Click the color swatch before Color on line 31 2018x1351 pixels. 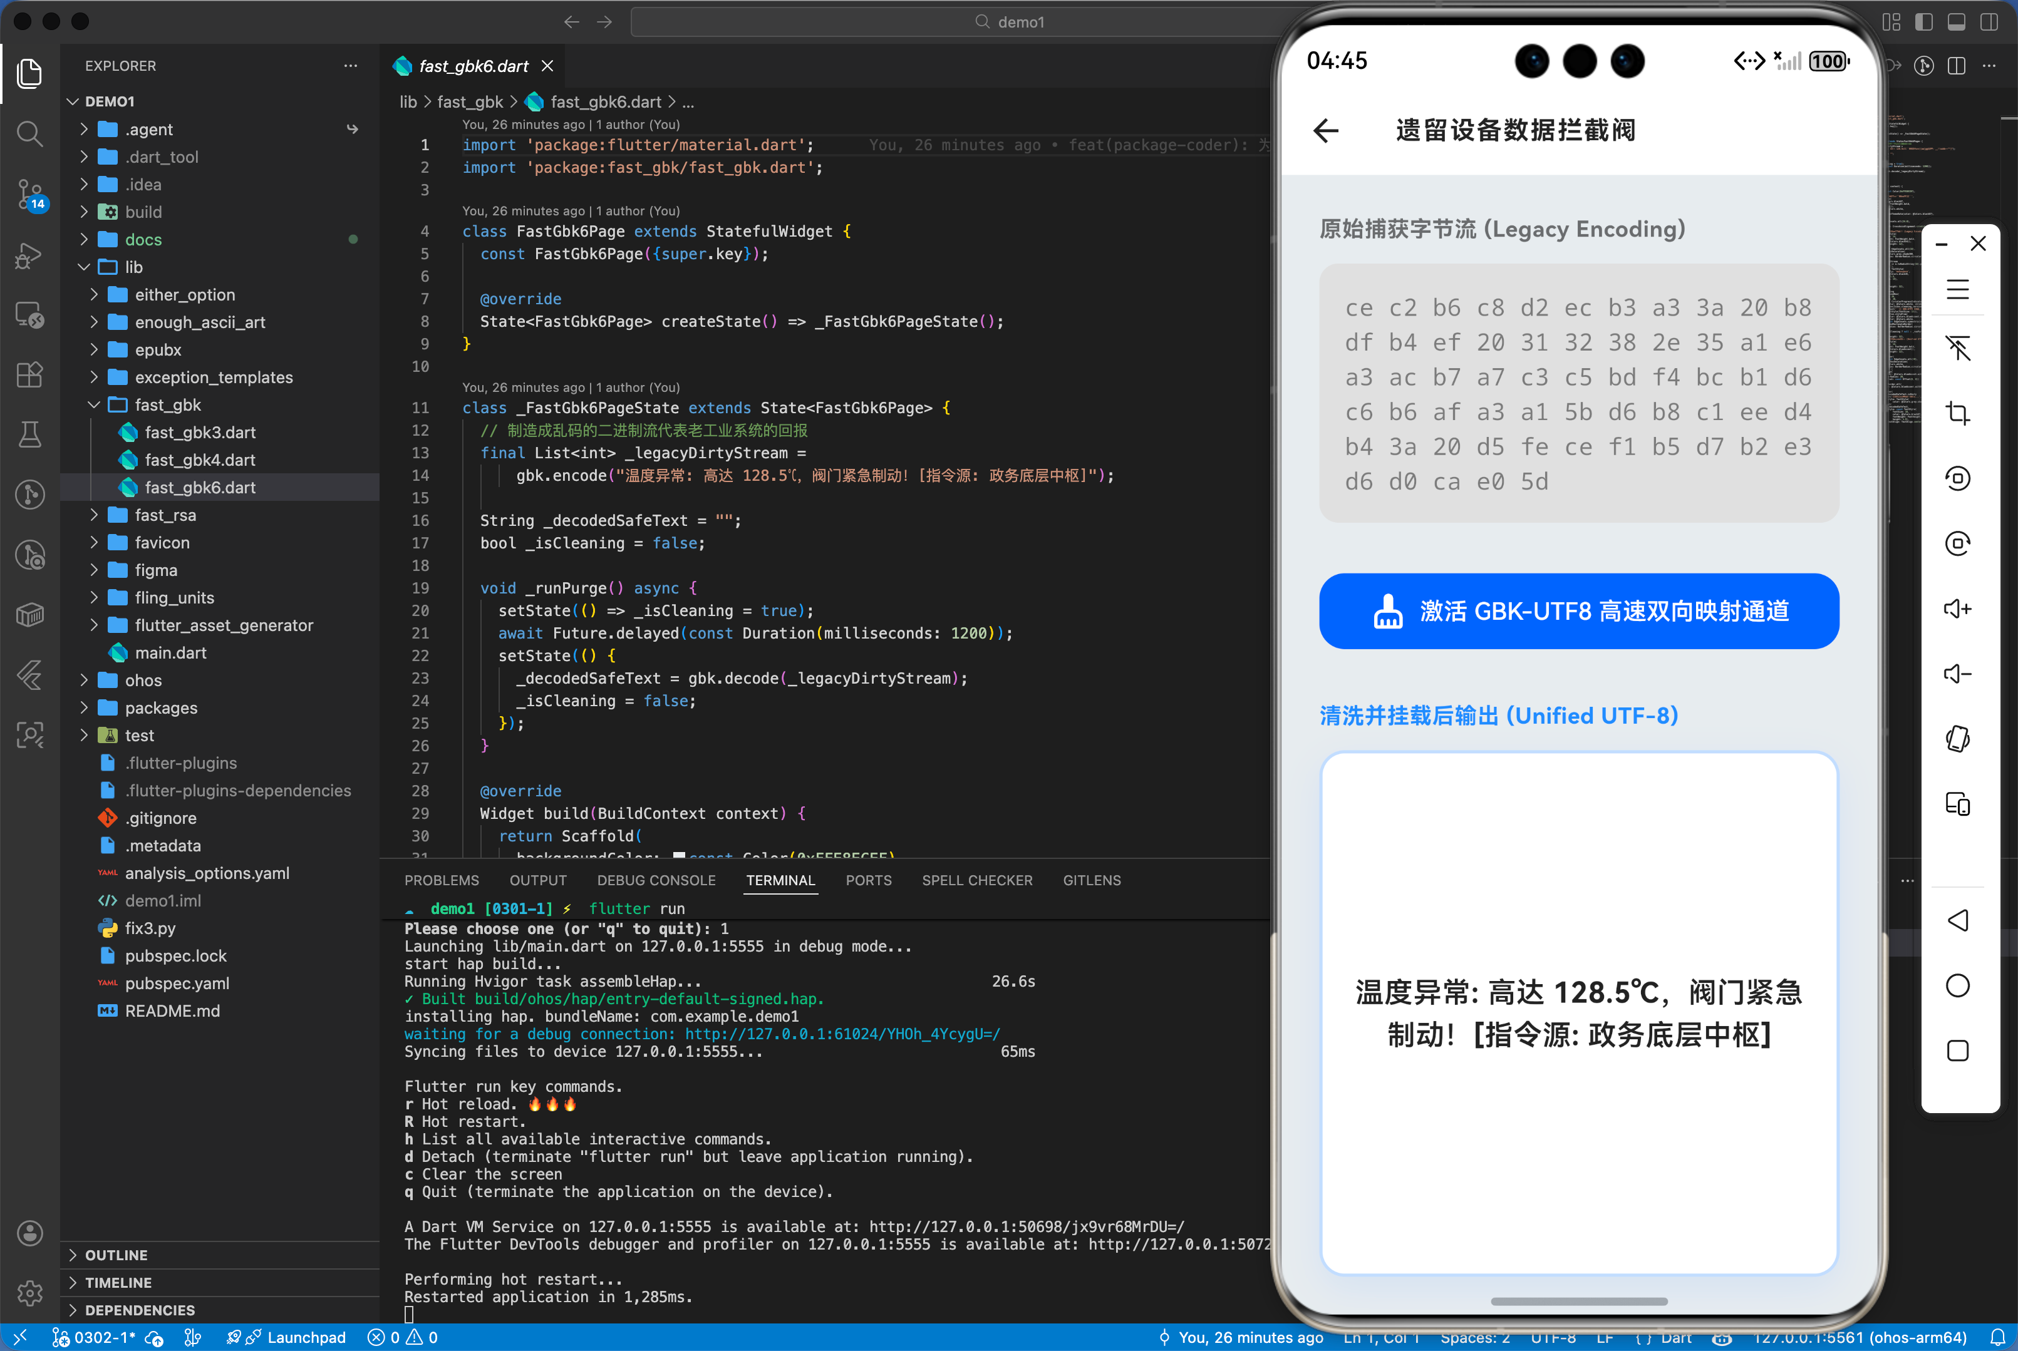680,856
